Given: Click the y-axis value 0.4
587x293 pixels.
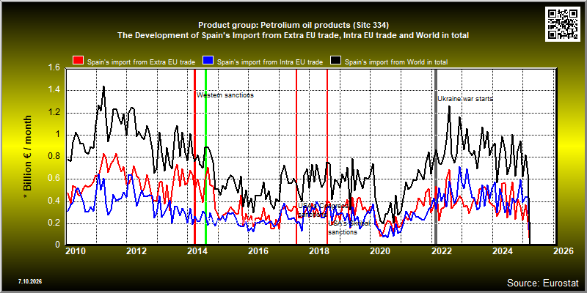Looking at the screenshot, I should click(53, 201).
